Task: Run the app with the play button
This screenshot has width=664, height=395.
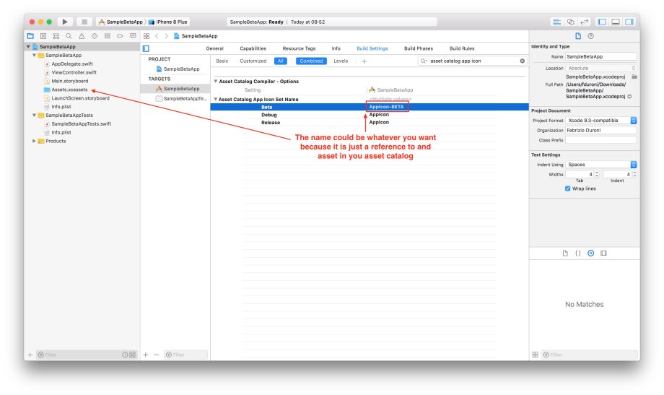Action: [x=65, y=22]
